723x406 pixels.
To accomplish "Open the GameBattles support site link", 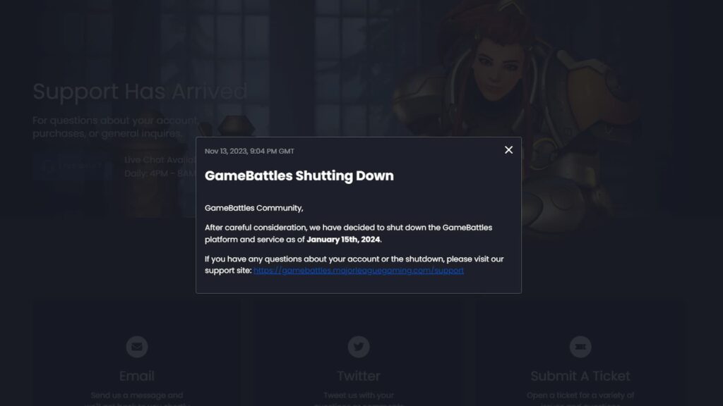I will point(358,270).
